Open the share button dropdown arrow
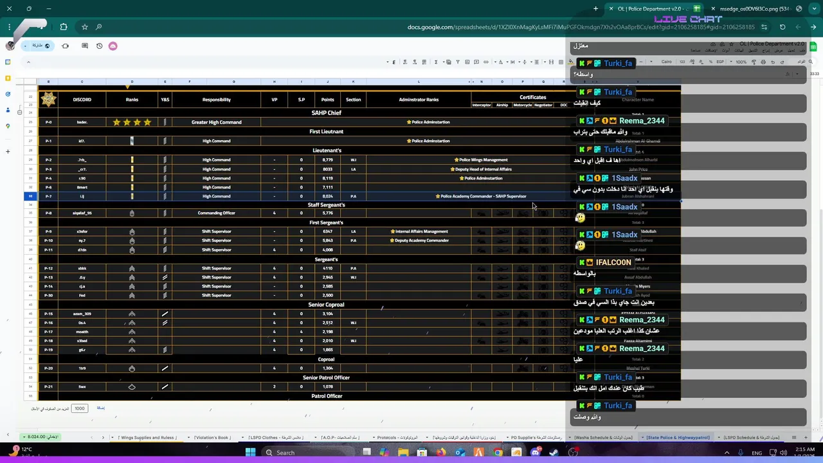The image size is (823, 463). [25, 46]
